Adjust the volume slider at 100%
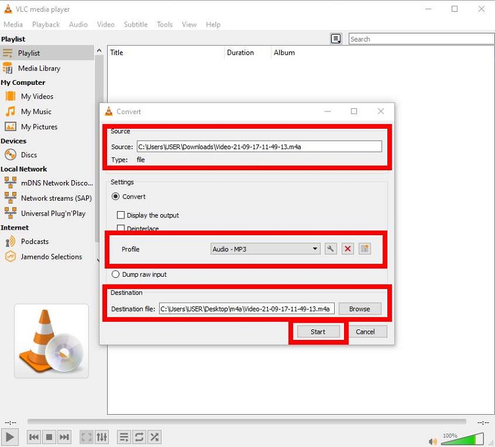 [462, 439]
